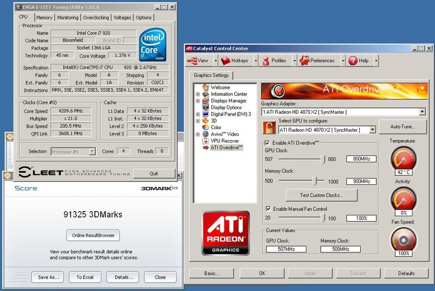Viewport: 435px width, 291px height.
Task: Open the Help dropdown arrow
Action: tap(376, 61)
